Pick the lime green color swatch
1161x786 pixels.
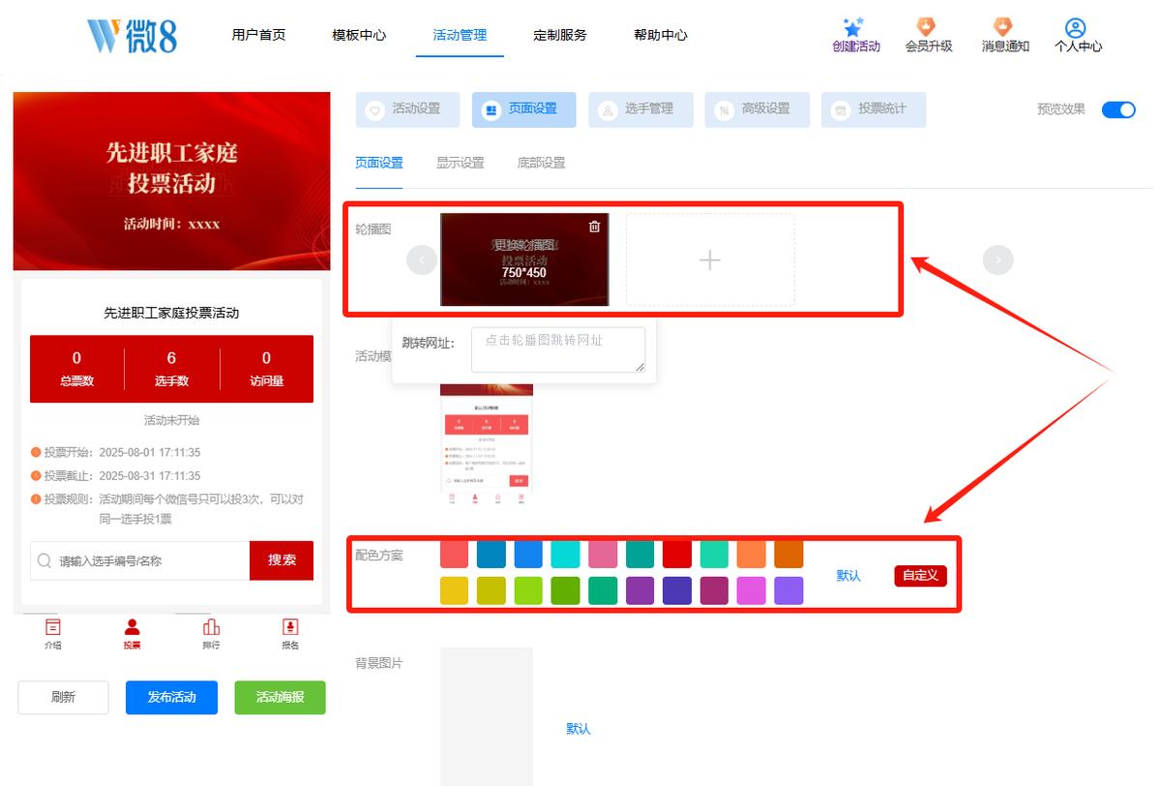528,590
